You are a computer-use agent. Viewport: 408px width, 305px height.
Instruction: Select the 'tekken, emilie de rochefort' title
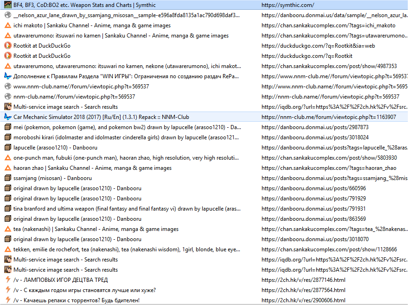(127, 249)
